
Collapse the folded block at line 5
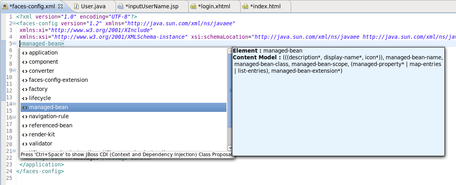(14, 43)
